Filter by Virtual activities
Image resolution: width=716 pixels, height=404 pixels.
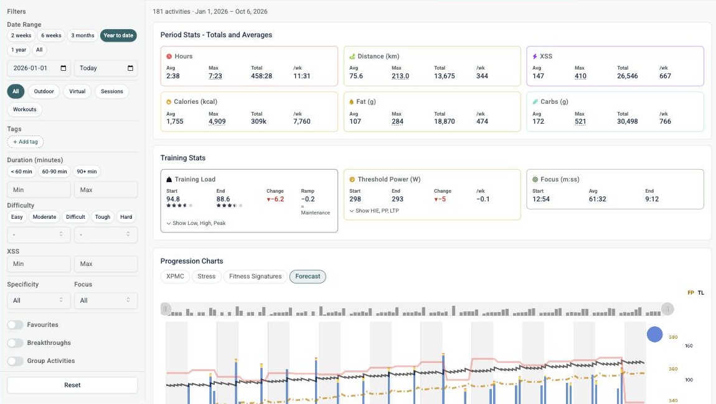[x=77, y=91]
